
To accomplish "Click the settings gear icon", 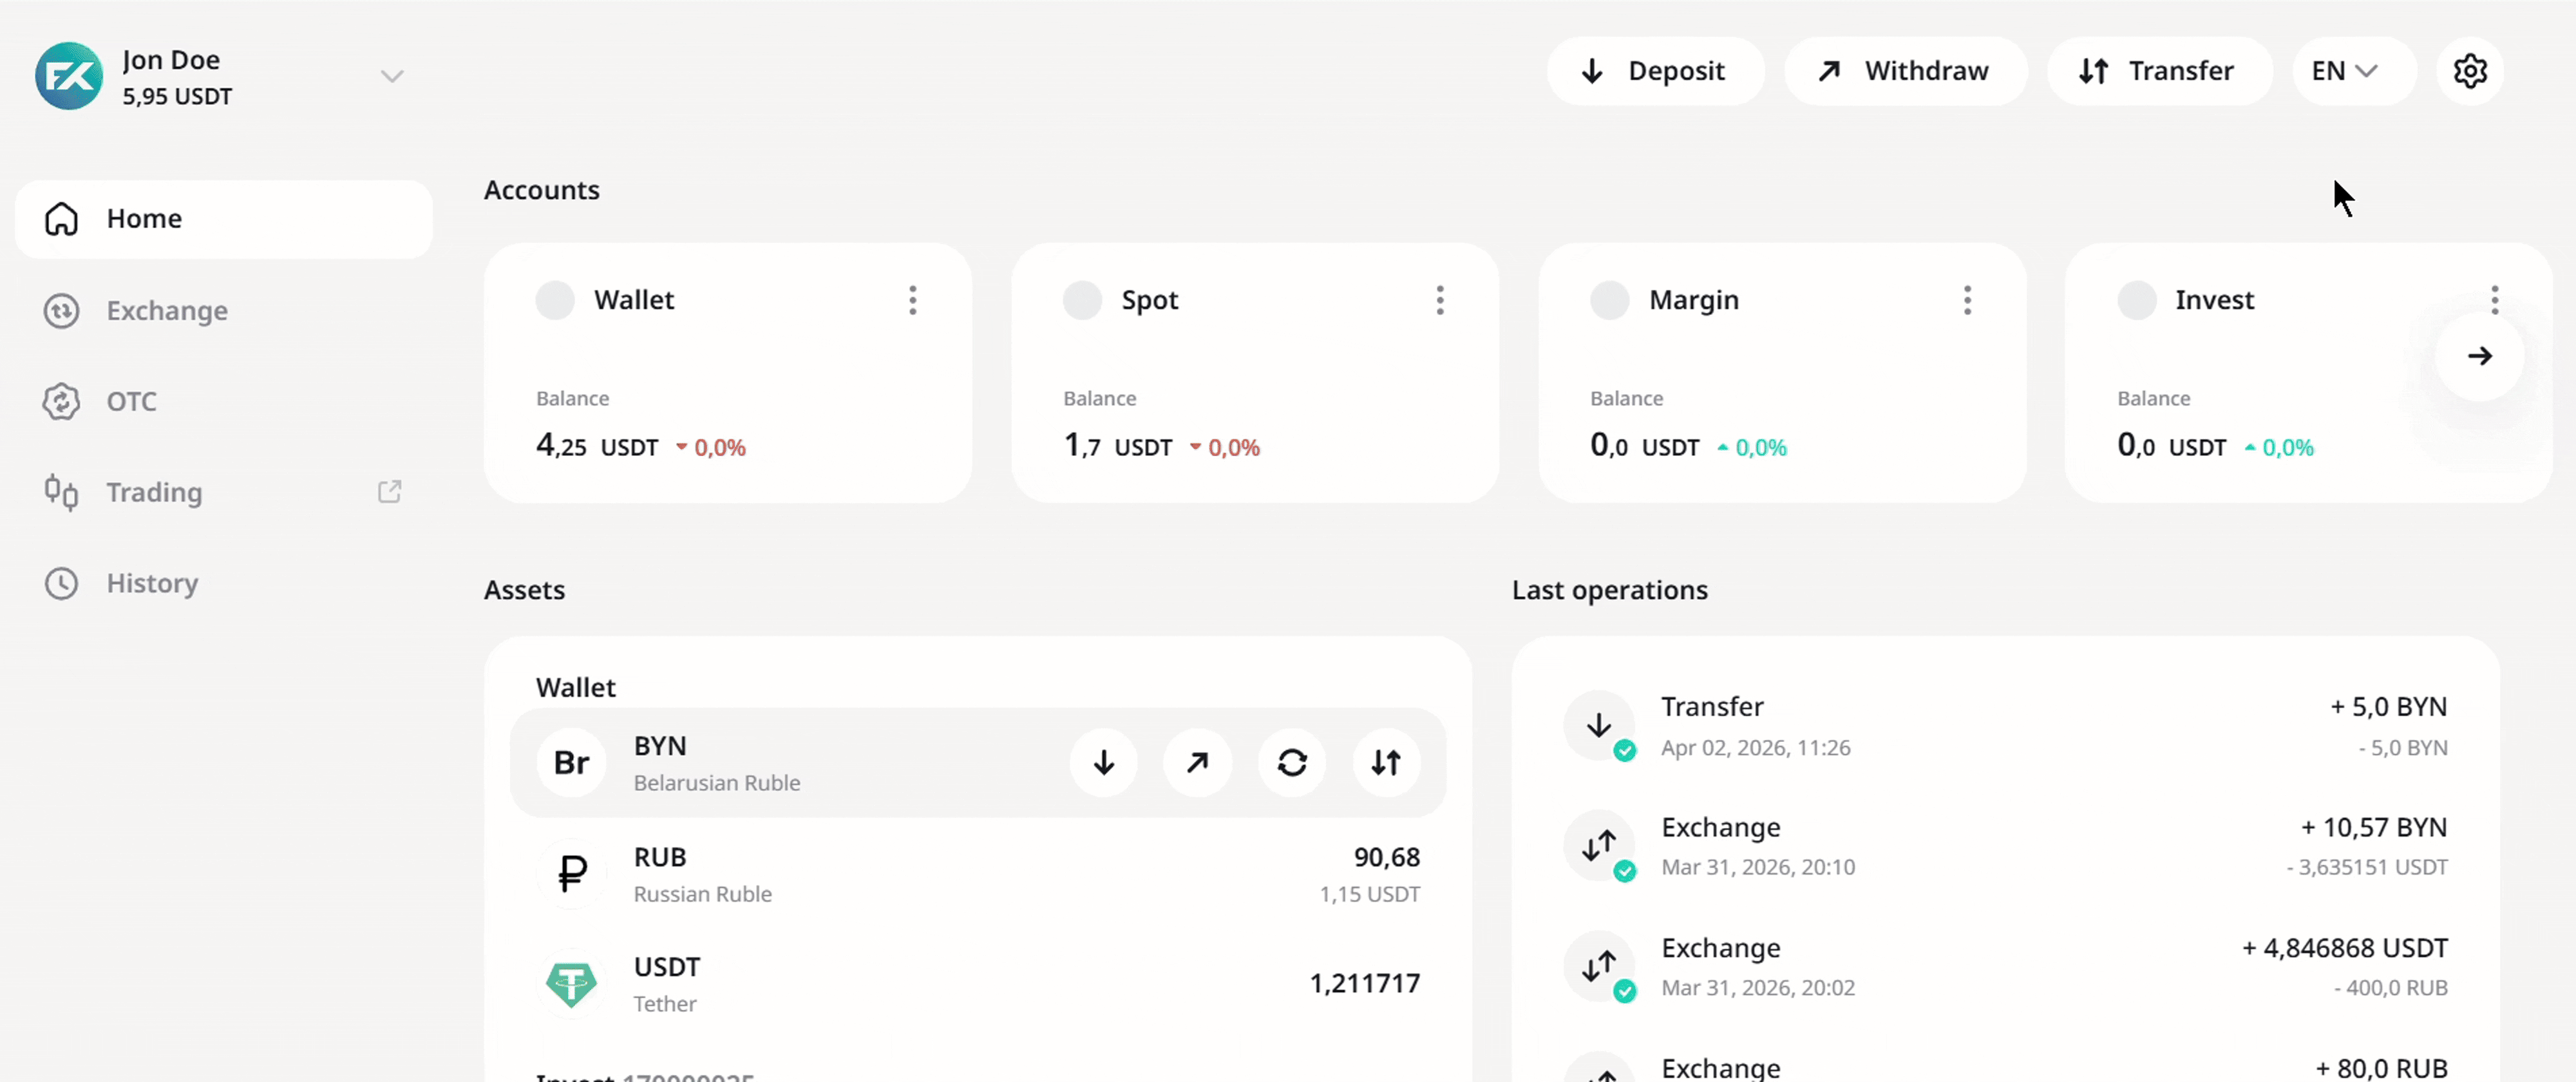I will tap(2469, 71).
